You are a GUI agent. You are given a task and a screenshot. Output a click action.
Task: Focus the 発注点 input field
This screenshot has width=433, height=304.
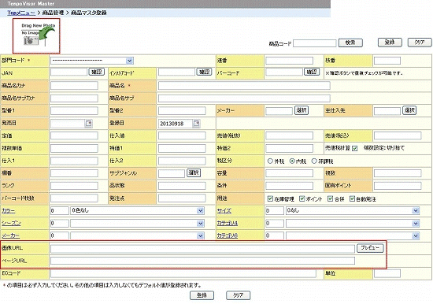(182, 198)
